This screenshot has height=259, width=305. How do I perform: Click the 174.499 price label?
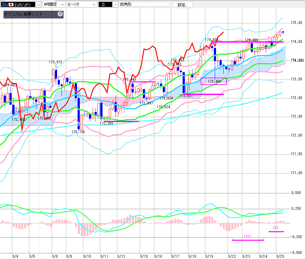click(x=251, y=40)
